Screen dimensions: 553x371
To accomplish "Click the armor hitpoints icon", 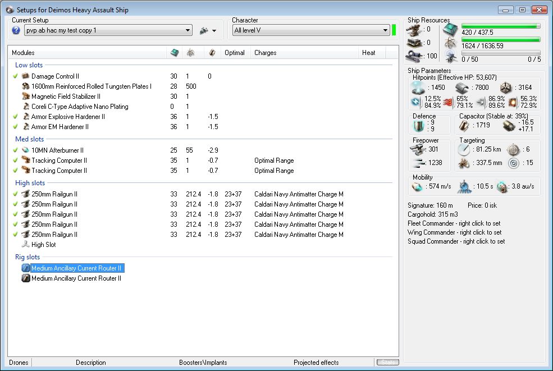I will [x=461, y=88].
